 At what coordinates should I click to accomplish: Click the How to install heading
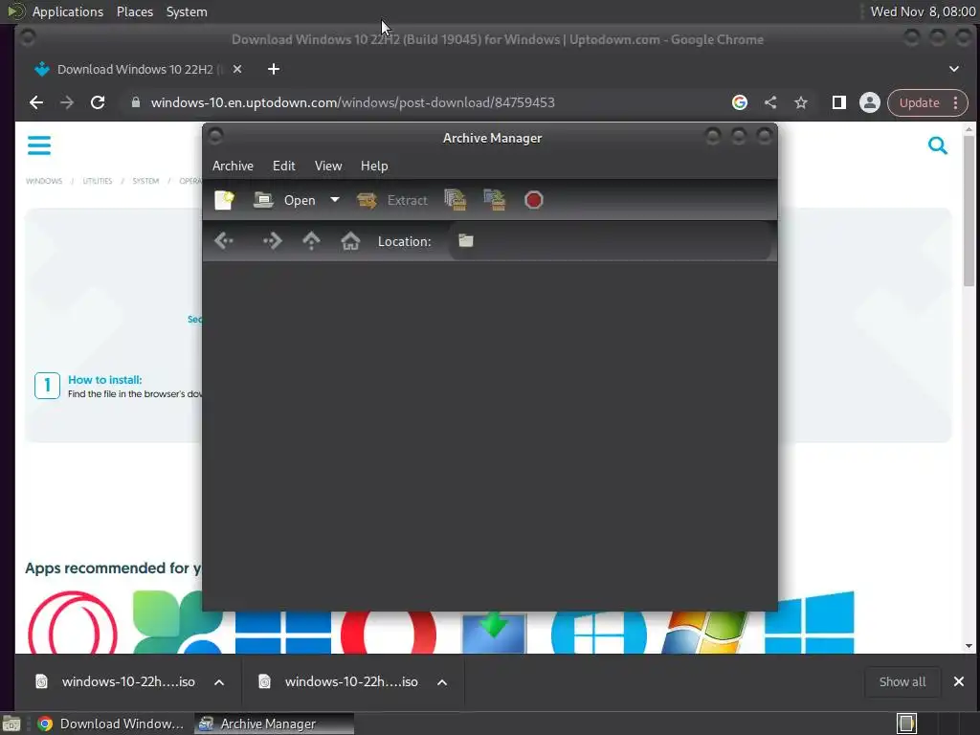105,379
